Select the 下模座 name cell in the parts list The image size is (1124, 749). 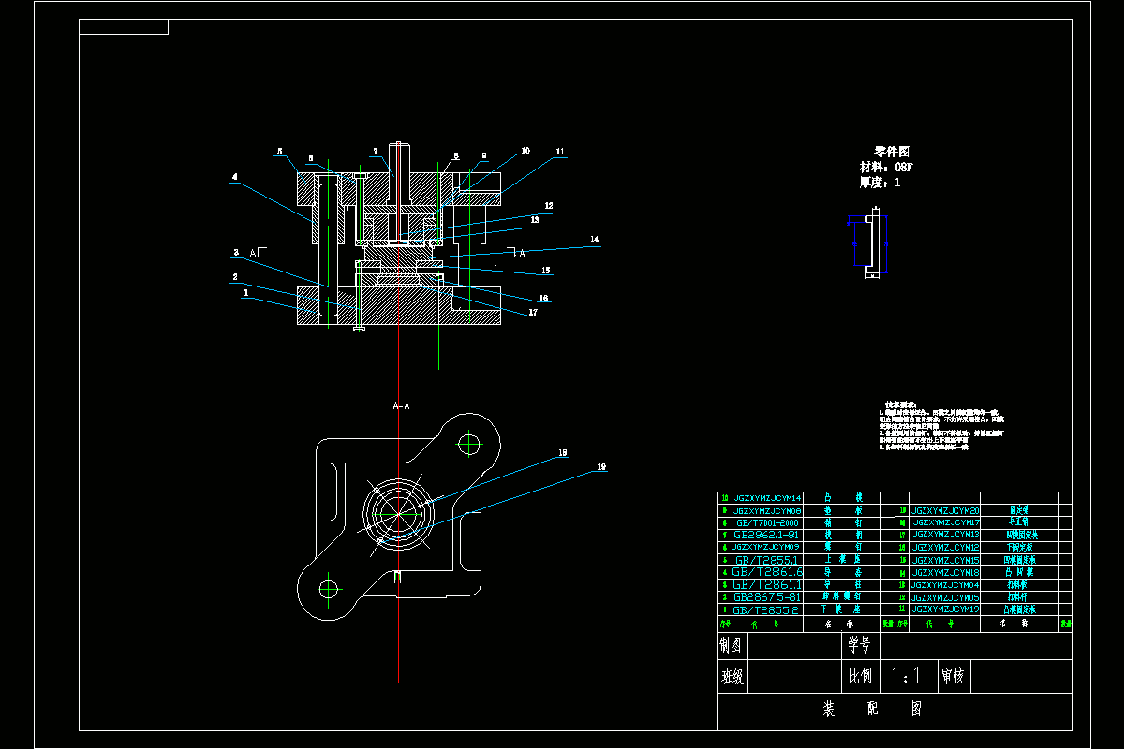click(x=843, y=609)
